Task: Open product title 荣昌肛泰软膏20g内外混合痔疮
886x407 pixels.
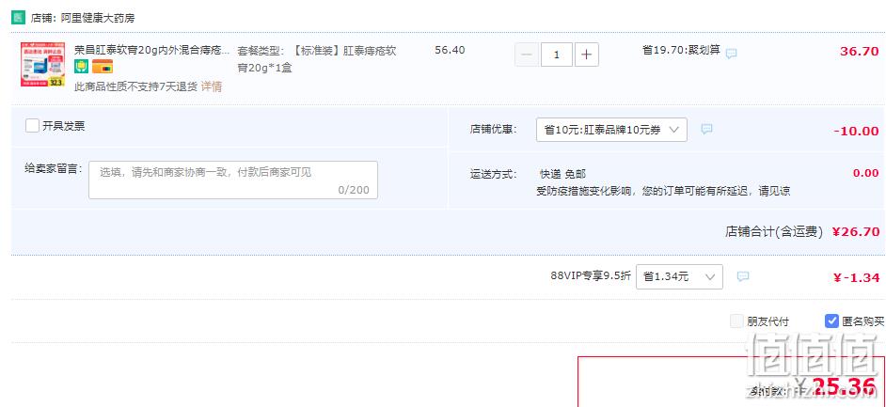Action: pyautogui.click(x=152, y=50)
